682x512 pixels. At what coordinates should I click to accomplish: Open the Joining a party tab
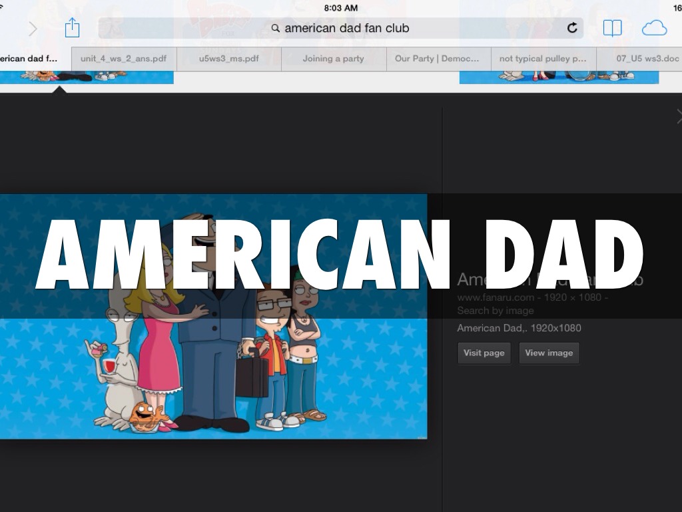coord(333,59)
